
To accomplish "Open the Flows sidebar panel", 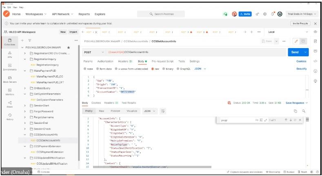I will tap(10, 104).
